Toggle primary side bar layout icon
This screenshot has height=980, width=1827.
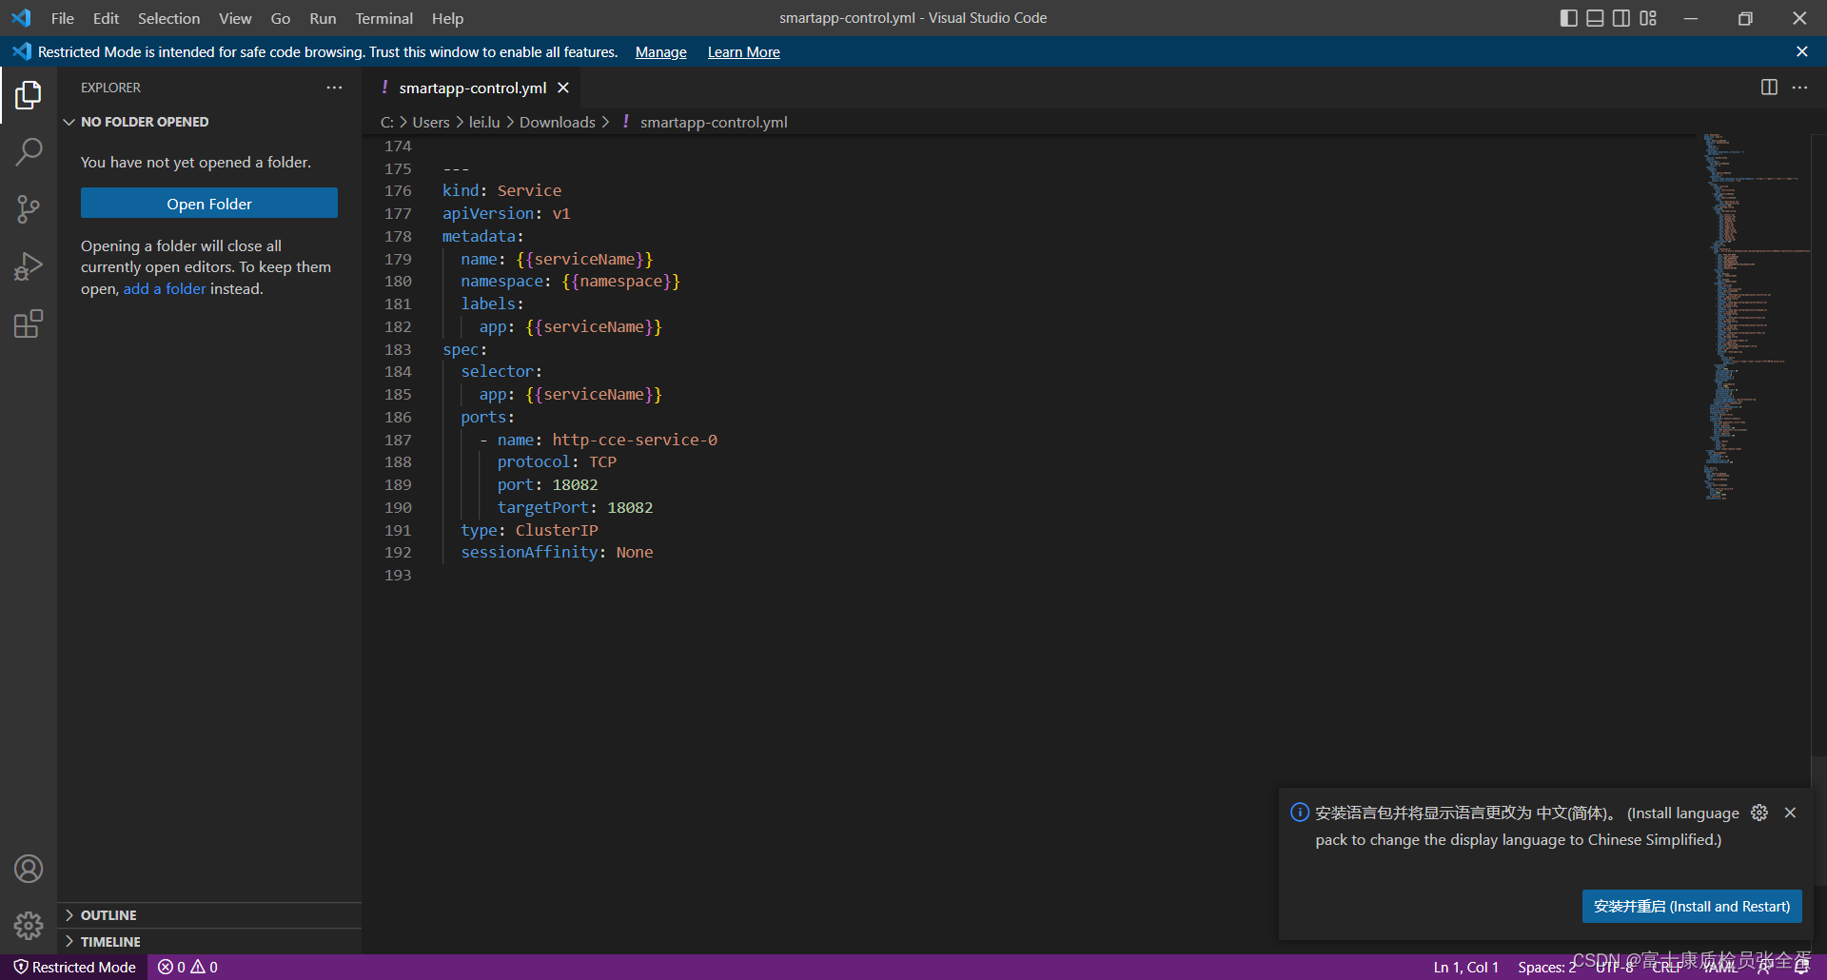click(1569, 18)
